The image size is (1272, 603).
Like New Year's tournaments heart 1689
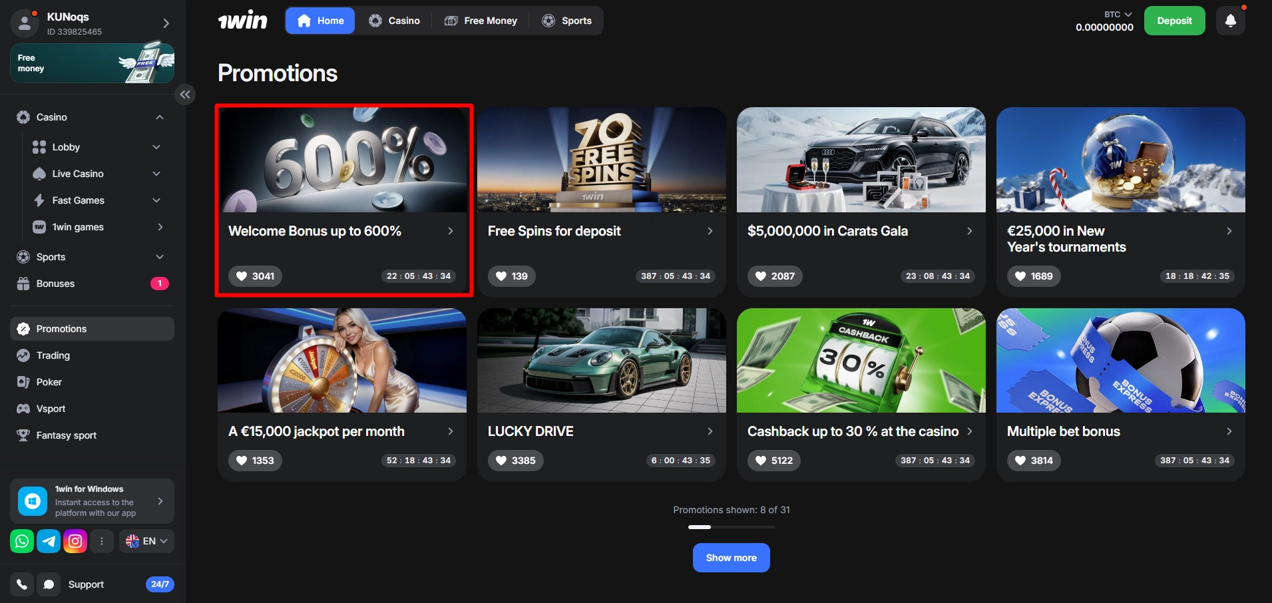1034,276
